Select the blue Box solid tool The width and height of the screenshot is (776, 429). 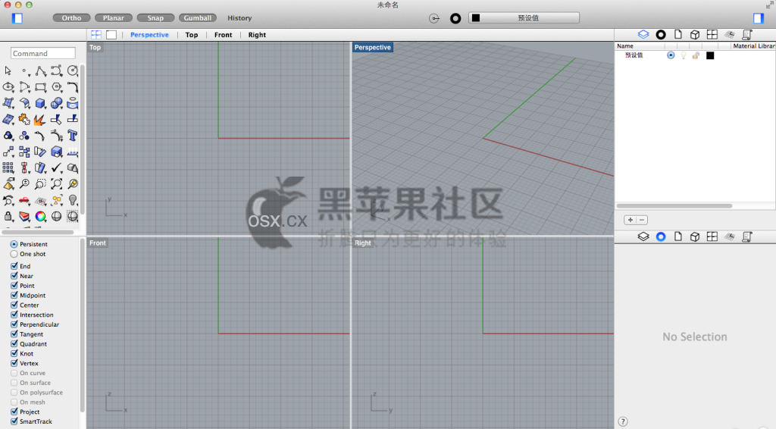pyautogui.click(x=41, y=103)
